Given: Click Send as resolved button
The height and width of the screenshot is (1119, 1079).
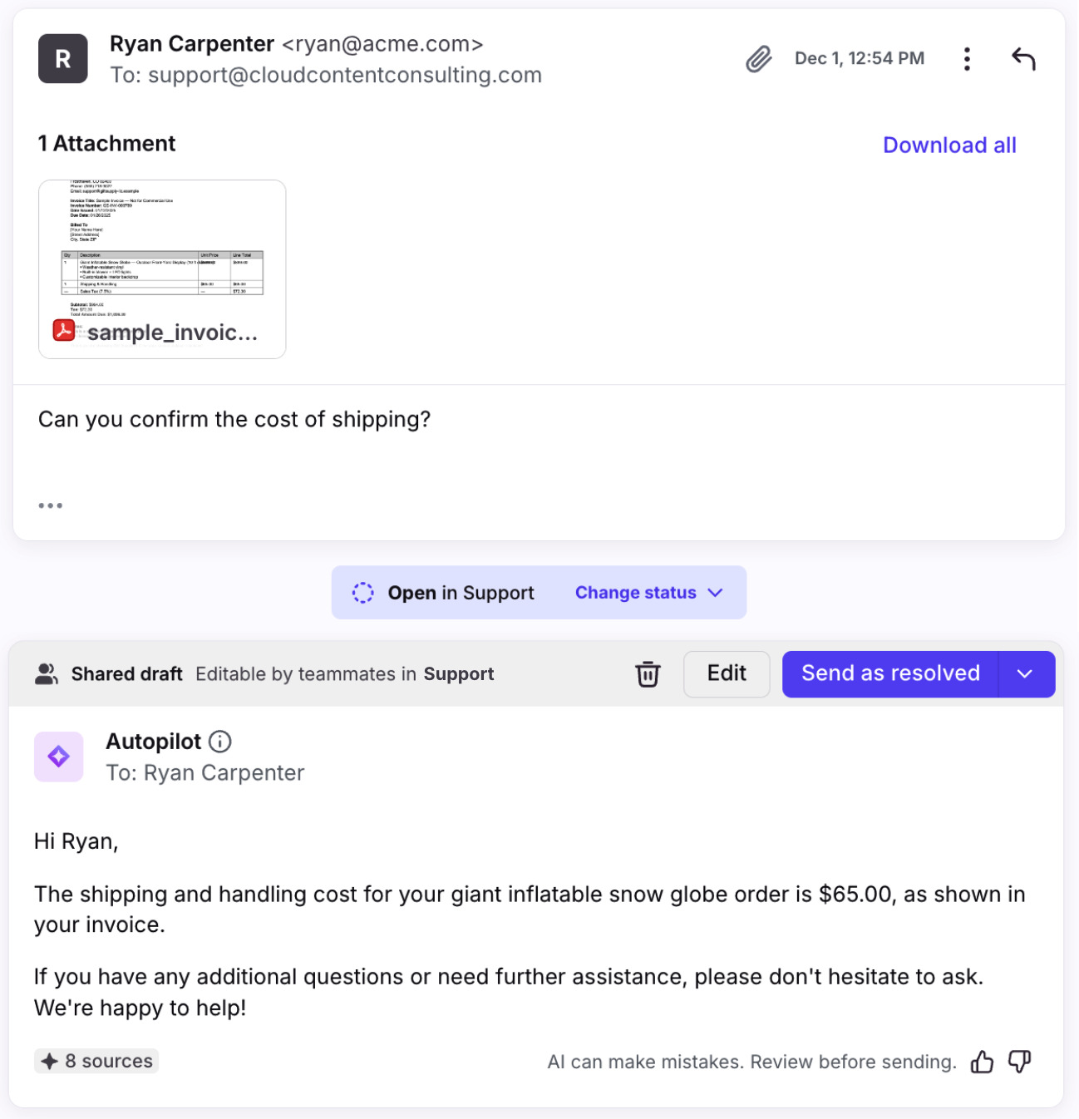Looking at the screenshot, I should click(x=890, y=674).
